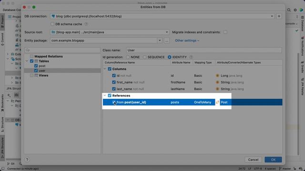Open the Project tool window tab
Image resolution: width=305 pixels, height=171 pixels.
2,22
